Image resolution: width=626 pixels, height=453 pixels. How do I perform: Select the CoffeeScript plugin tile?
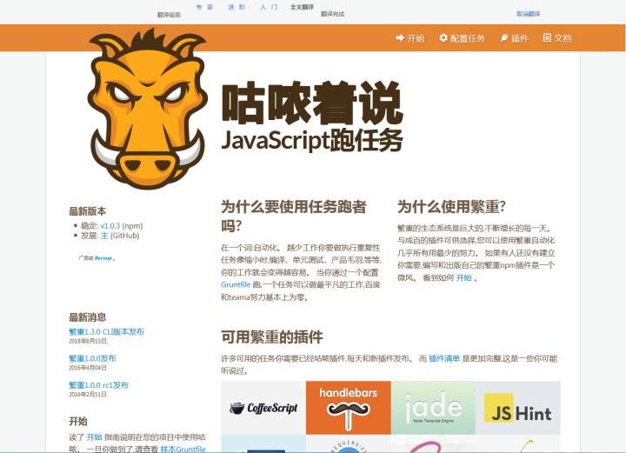point(263,408)
